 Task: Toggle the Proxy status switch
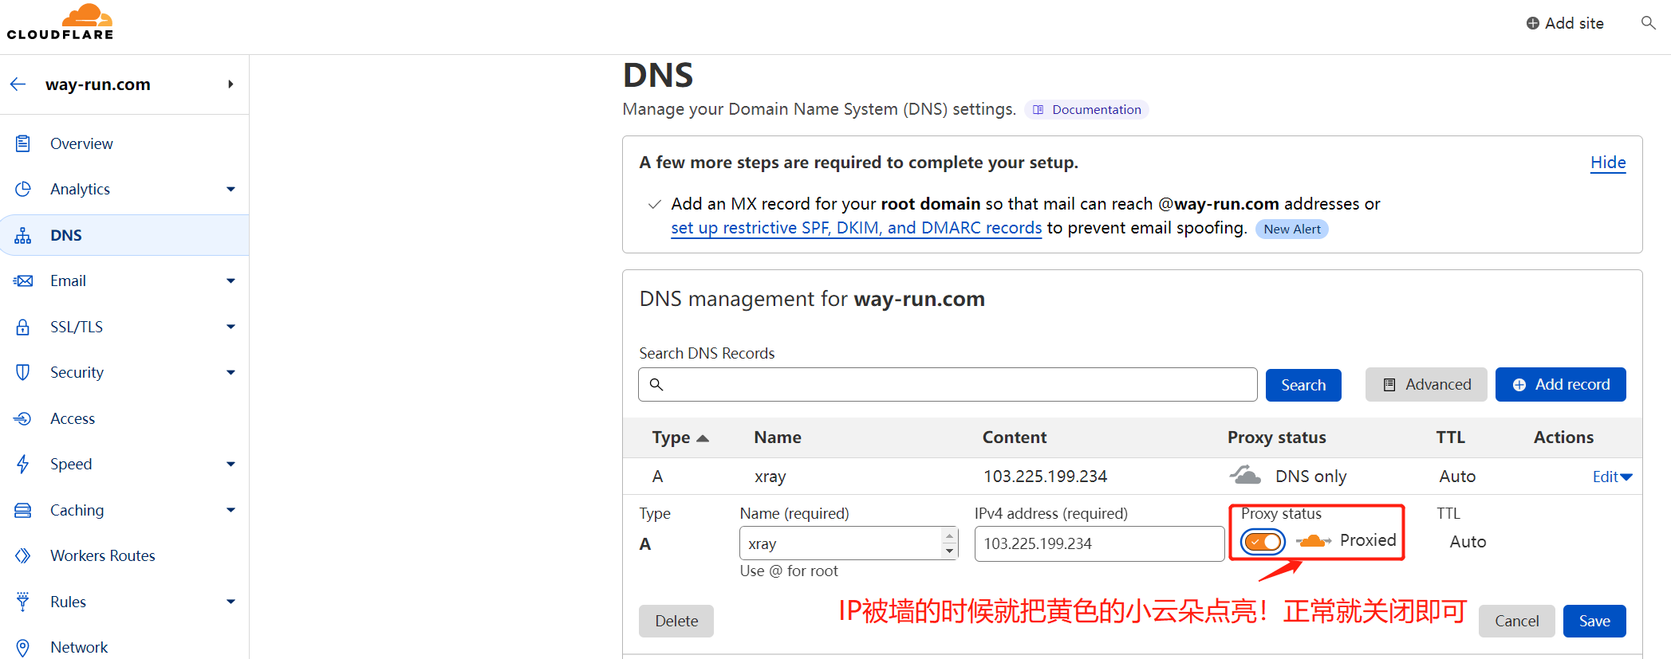click(1263, 542)
